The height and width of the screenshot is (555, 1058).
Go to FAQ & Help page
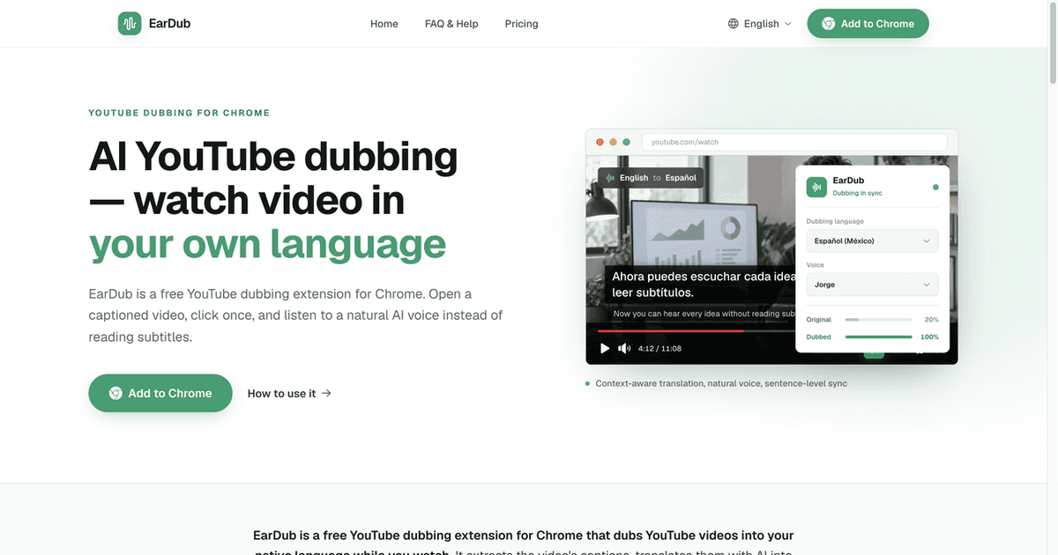(451, 24)
